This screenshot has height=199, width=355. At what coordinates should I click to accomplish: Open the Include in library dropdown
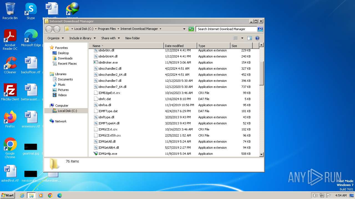82,38
